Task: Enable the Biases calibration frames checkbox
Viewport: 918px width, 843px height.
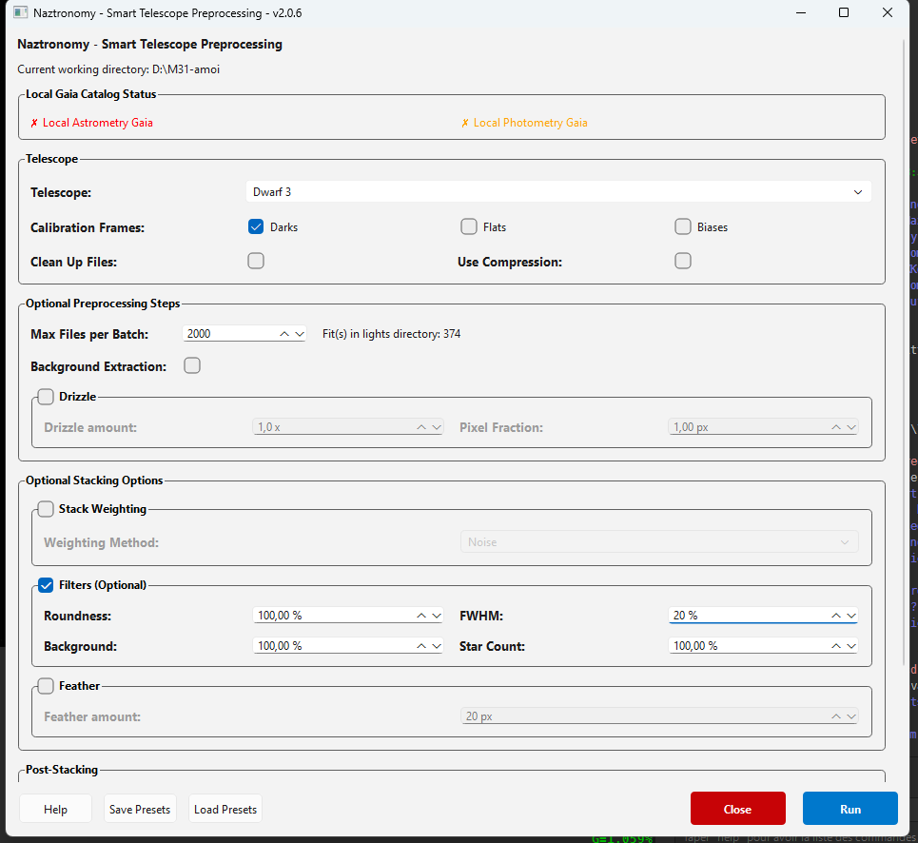Action: point(683,226)
